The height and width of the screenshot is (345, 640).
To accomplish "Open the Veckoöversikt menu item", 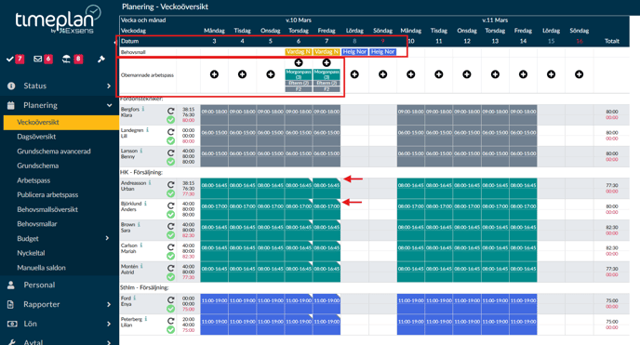I will pyautogui.click(x=61, y=122).
